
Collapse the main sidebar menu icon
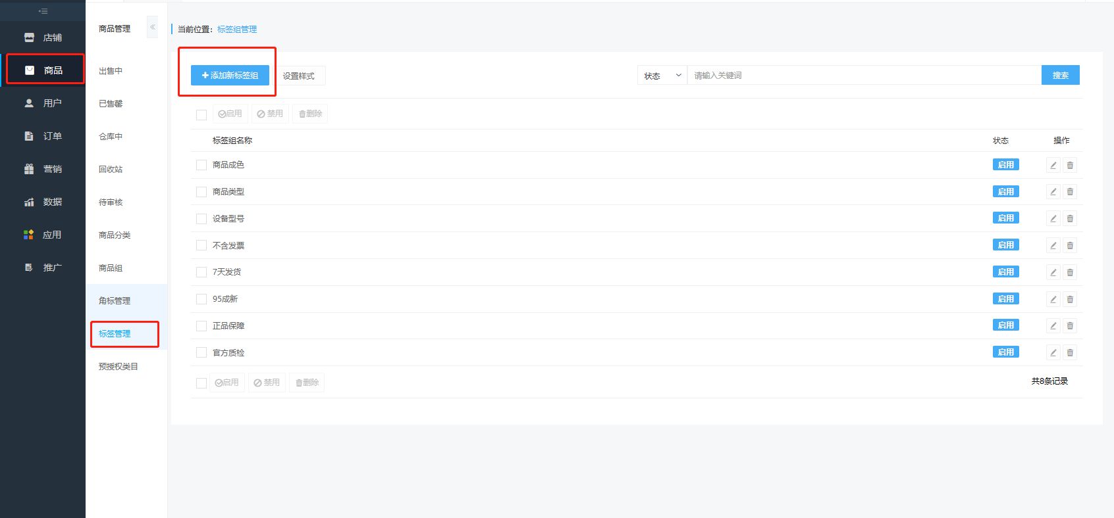pos(43,11)
